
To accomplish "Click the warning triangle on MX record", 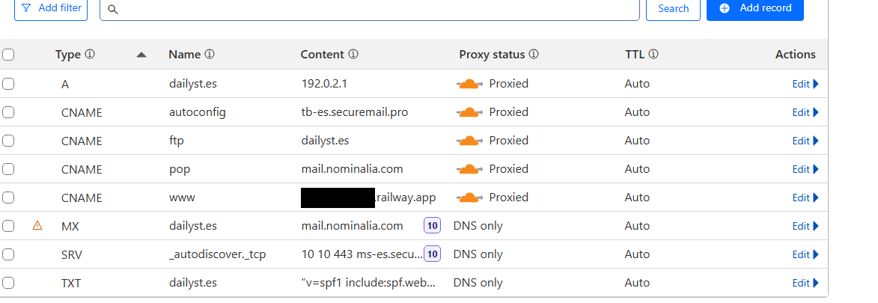I will tap(37, 225).
